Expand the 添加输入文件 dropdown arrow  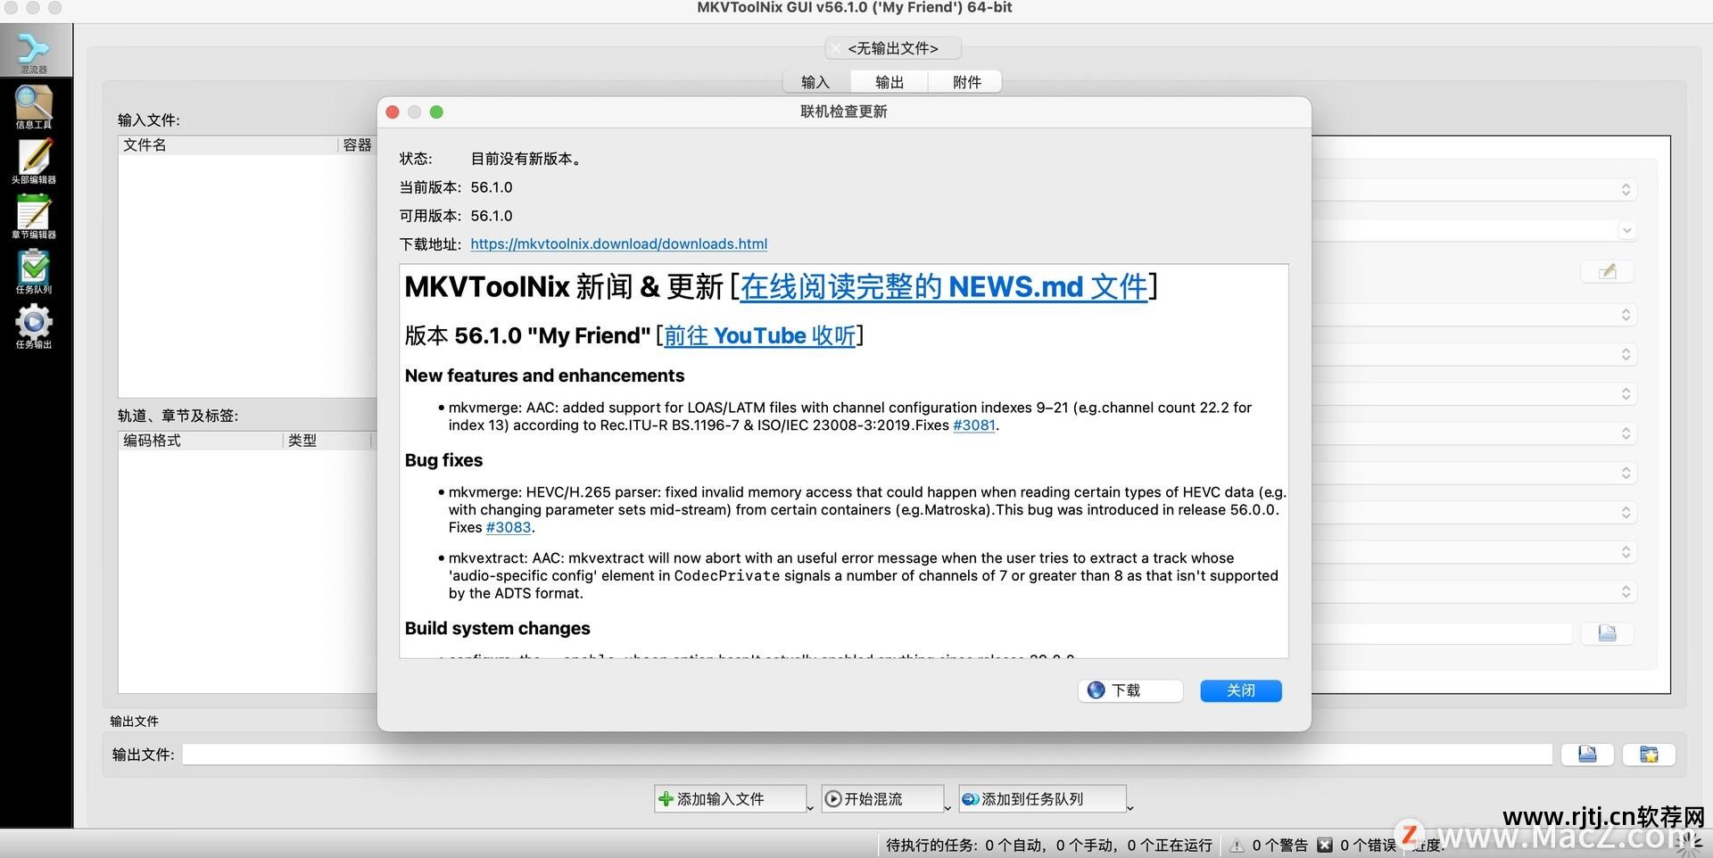(810, 807)
